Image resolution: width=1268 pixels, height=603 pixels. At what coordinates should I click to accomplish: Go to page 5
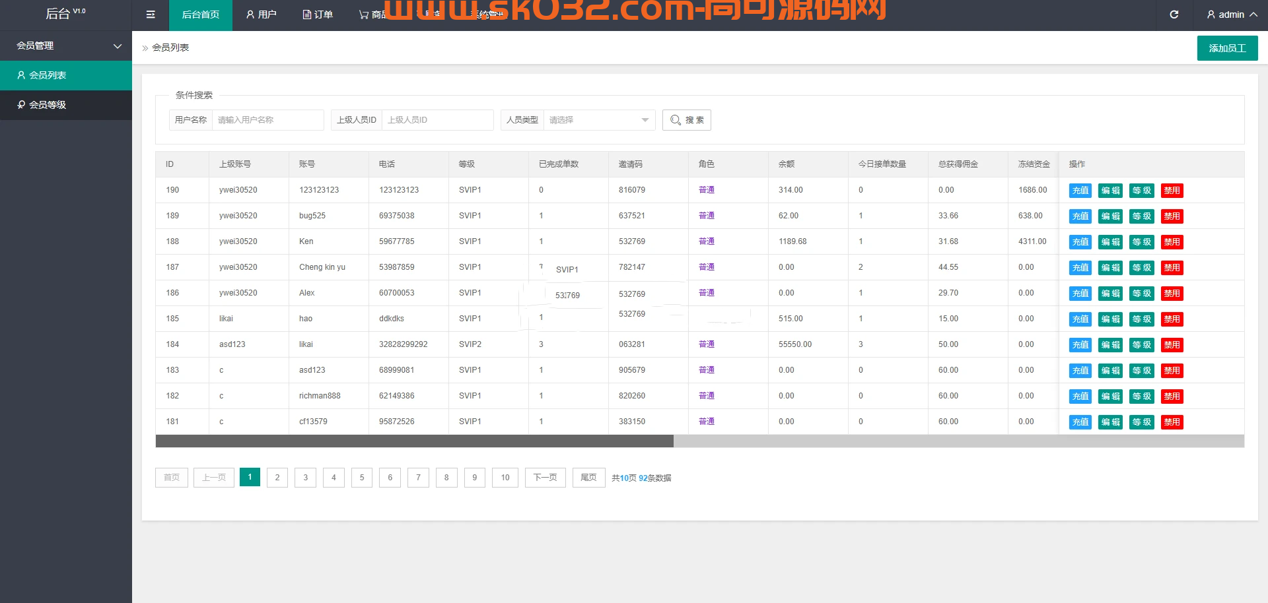pyautogui.click(x=362, y=478)
